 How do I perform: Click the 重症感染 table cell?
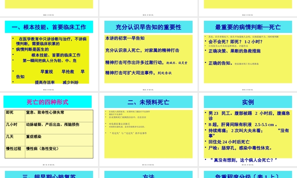tap(34, 137)
